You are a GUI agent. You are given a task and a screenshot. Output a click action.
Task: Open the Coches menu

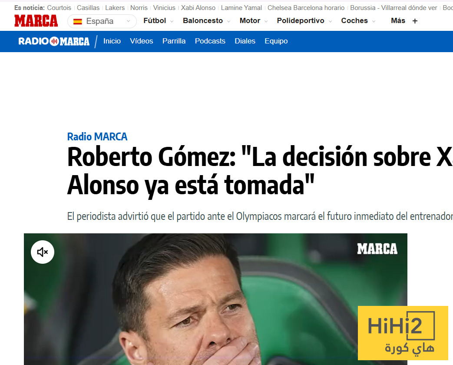coord(358,21)
